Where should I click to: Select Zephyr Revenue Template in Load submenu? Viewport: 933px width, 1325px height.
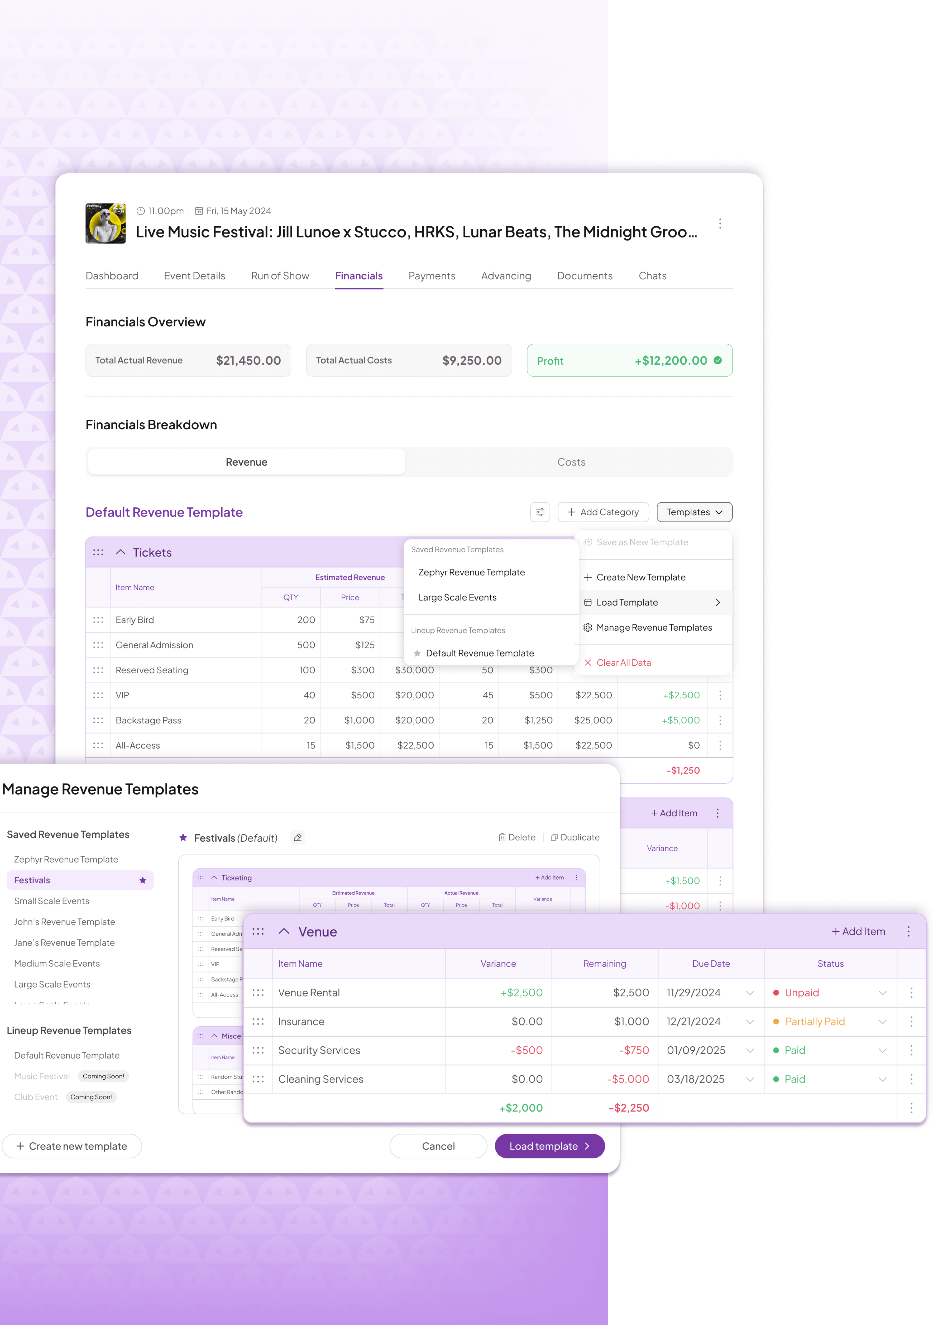471,572
